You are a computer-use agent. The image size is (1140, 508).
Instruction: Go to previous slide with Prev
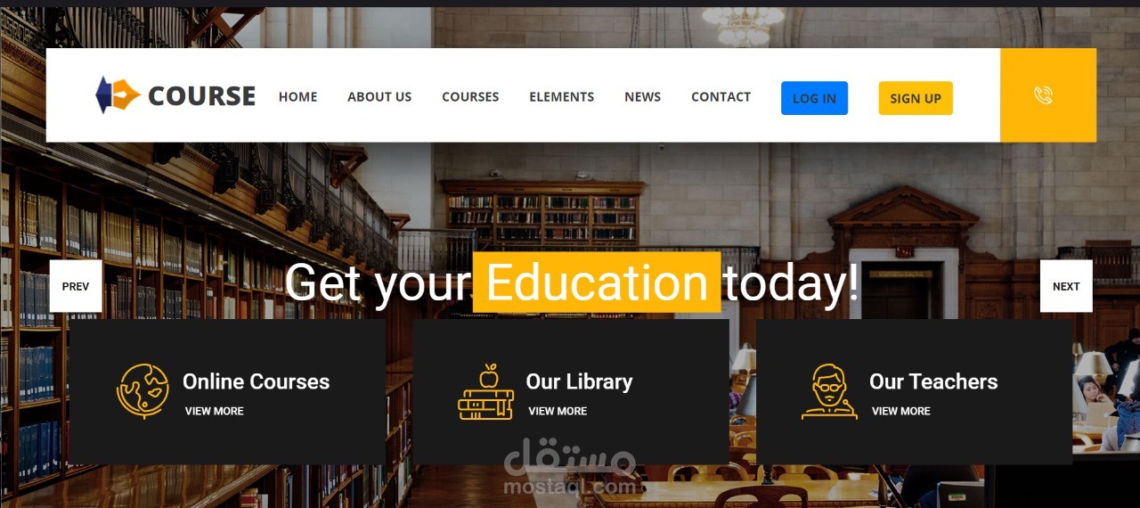76,286
